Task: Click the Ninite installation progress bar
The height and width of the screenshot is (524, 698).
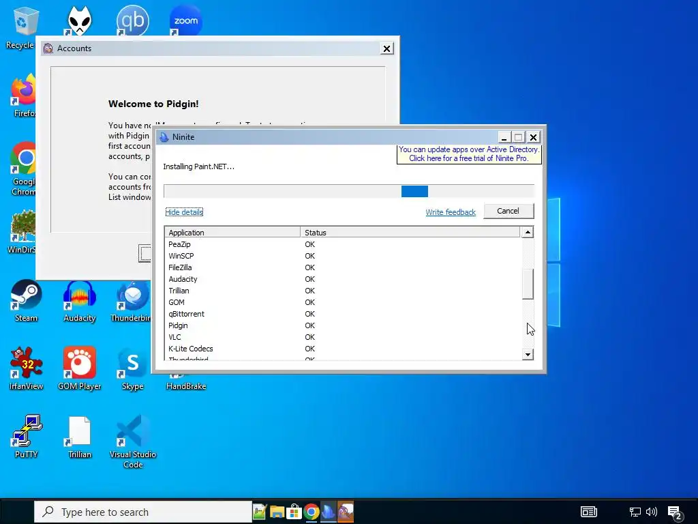Action: [348, 191]
